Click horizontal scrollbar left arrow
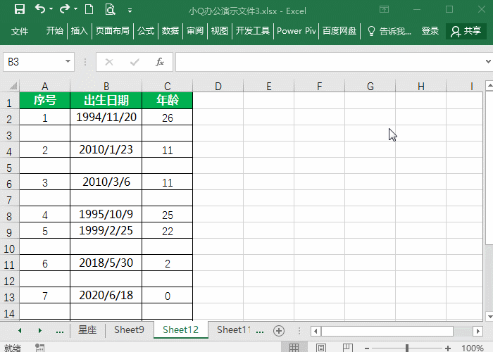 pos(316,331)
